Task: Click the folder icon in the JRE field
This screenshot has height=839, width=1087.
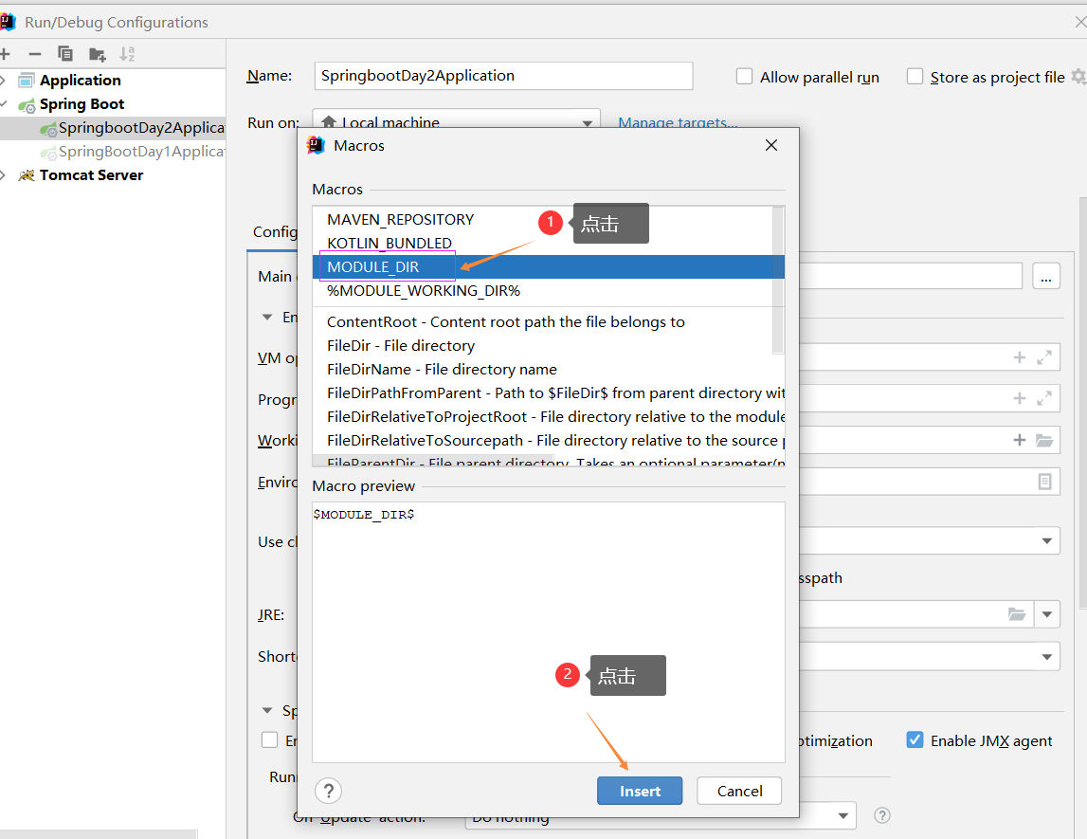Action: click(1016, 614)
